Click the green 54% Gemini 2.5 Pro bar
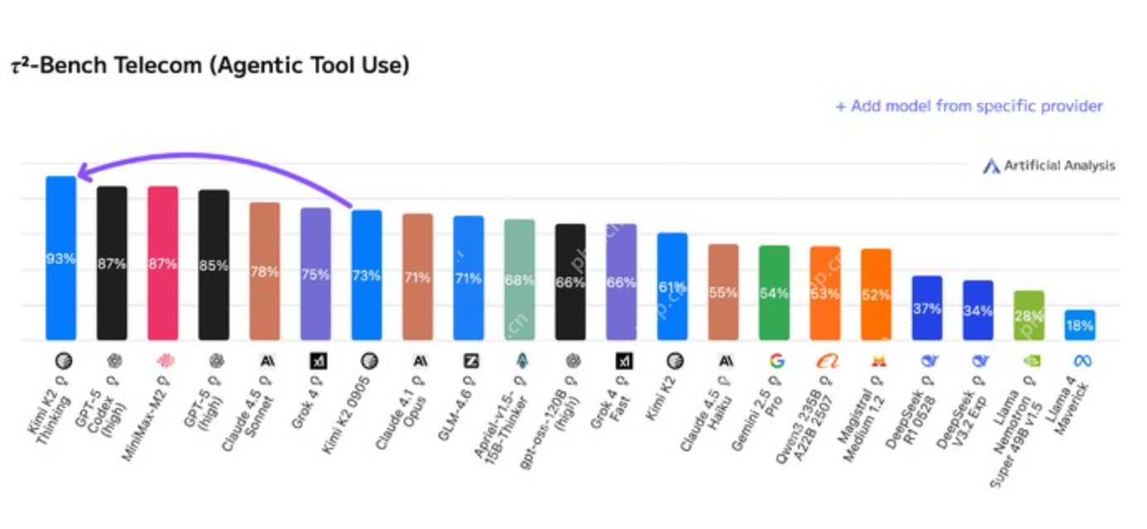 pos(774,293)
